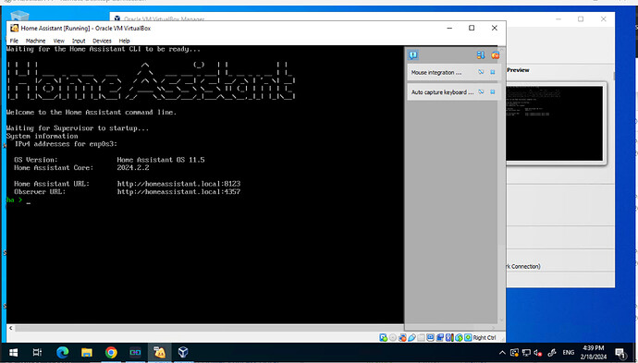This screenshot has height=363, width=638.
Task: Dismiss the Mouse integration notification
Action: point(493,72)
